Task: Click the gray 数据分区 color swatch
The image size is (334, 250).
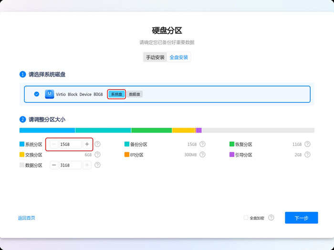Action: tap(22, 165)
